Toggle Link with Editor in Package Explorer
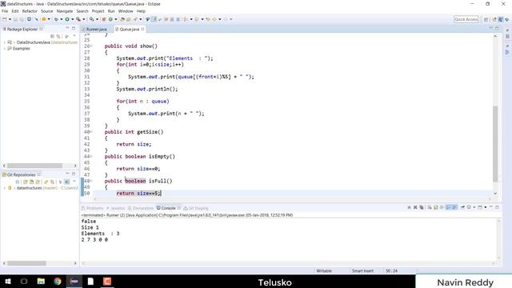Image resolution: width=512 pixels, height=288 pixels. point(58,36)
